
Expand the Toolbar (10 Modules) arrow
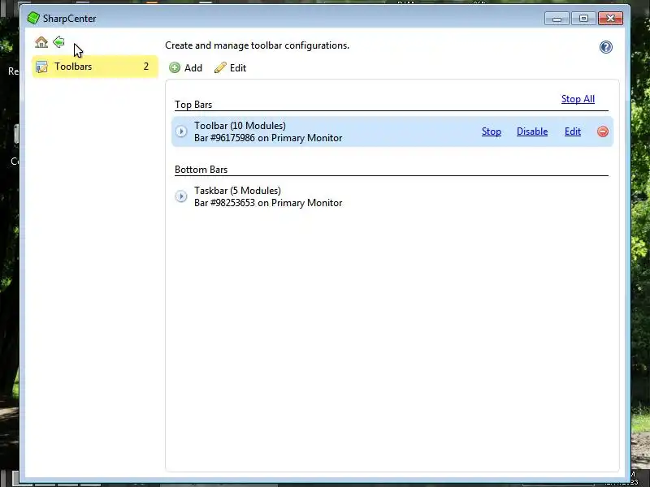(180, 131)
